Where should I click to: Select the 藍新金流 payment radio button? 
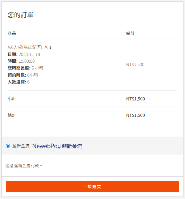[x=8, y=146]
